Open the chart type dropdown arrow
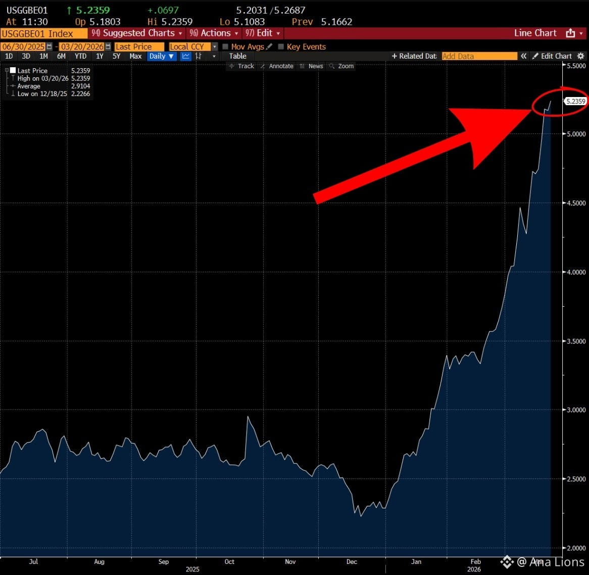The height and width of the screenshot is (575, 589). pyautogui.click(x=214, y=57)
